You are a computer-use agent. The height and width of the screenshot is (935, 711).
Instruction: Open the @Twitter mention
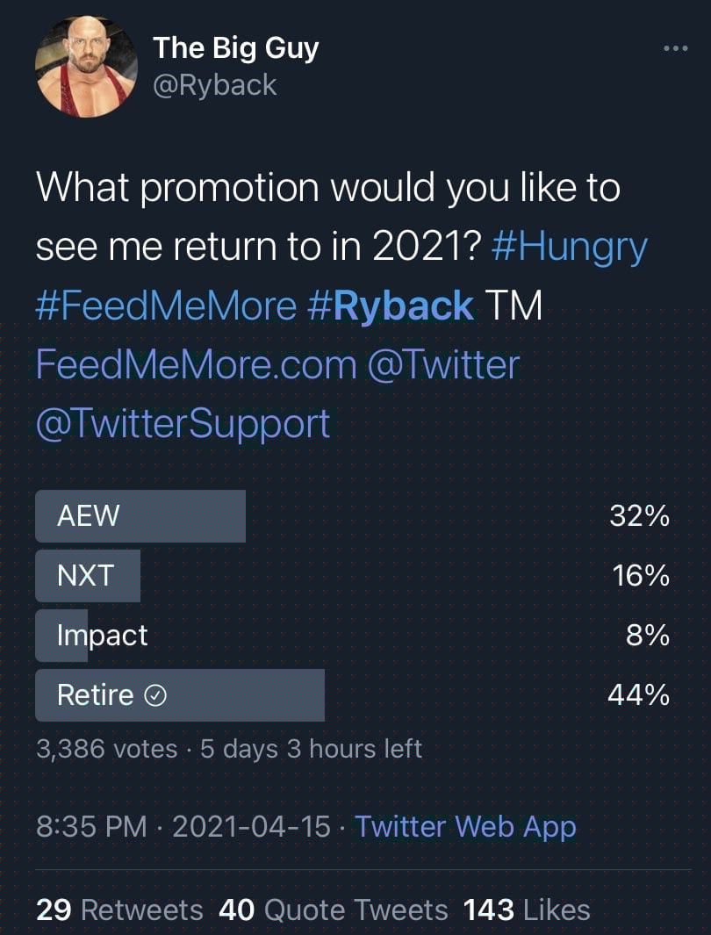point(445,365)
